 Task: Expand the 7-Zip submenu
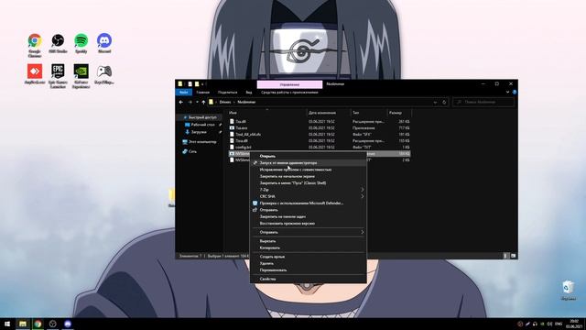[309, 190]
